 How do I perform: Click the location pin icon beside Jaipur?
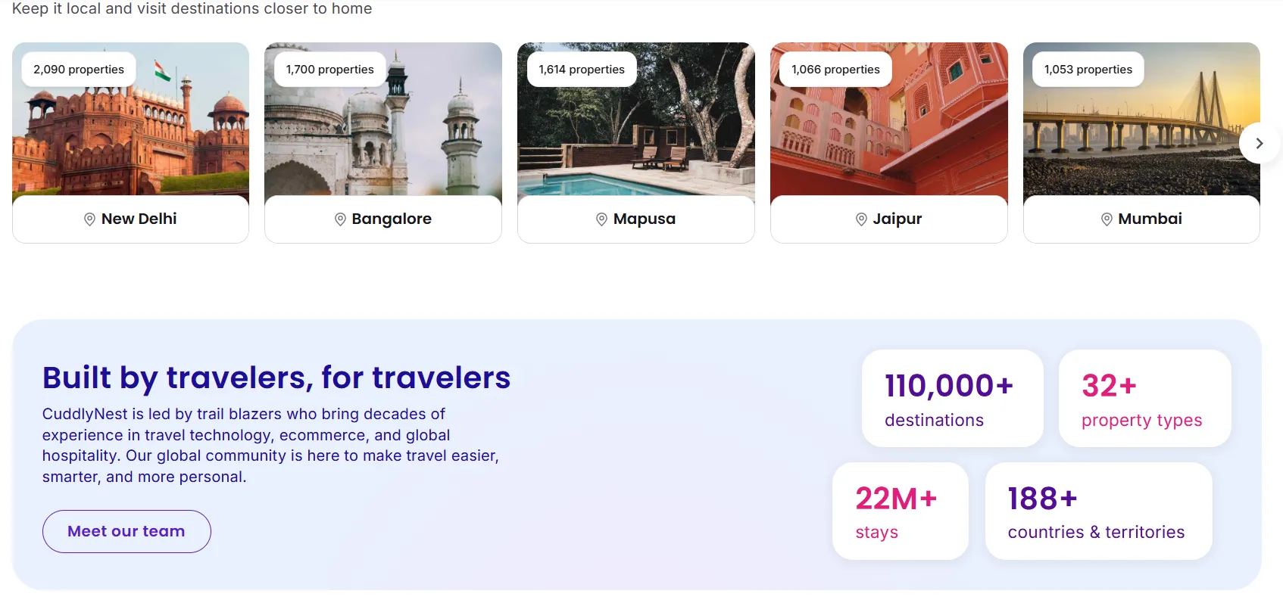click(861, 219)
